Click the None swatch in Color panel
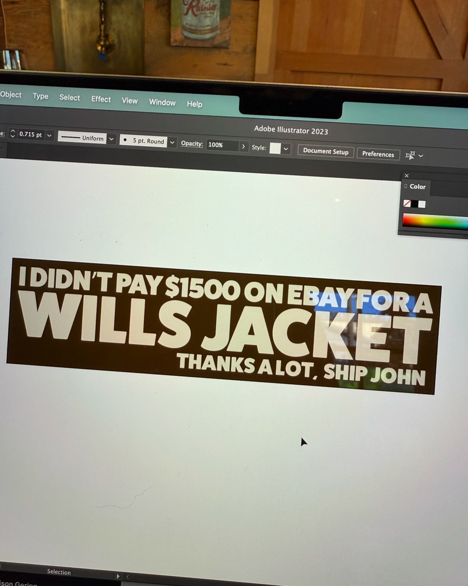 pyautogui.click(x=407, y=203)
